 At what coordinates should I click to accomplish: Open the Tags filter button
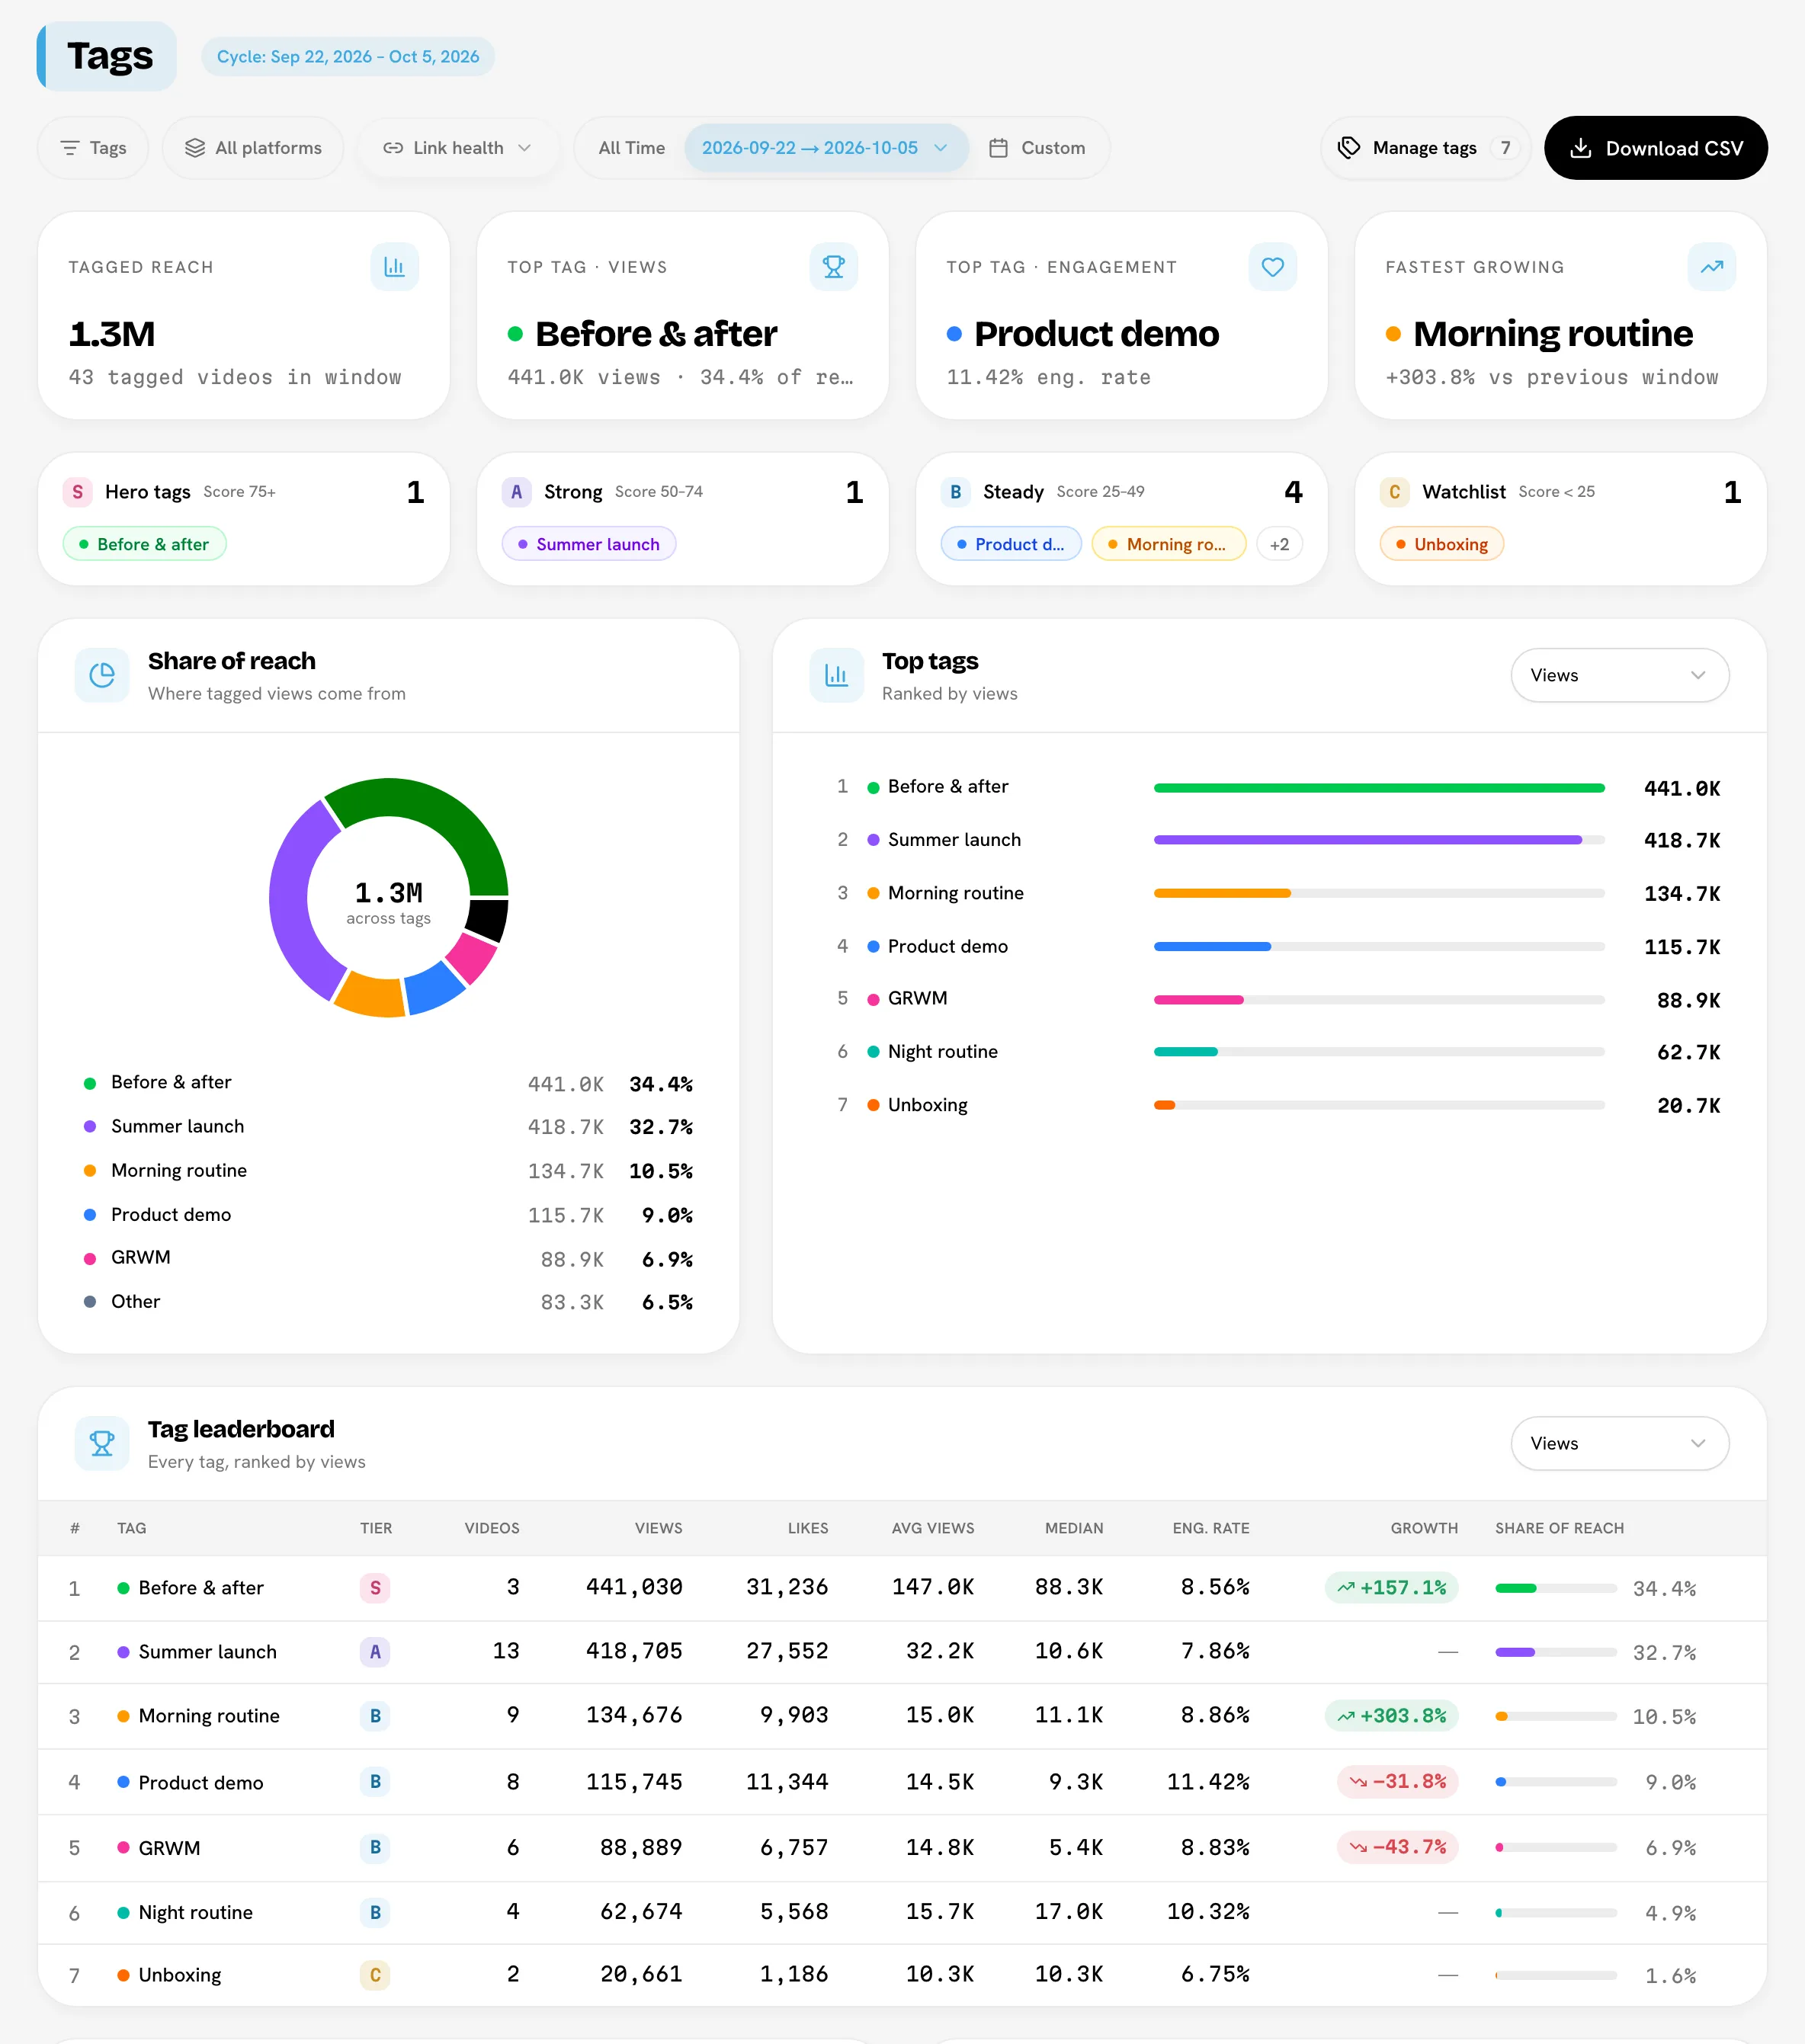click(x=93, y=148)
